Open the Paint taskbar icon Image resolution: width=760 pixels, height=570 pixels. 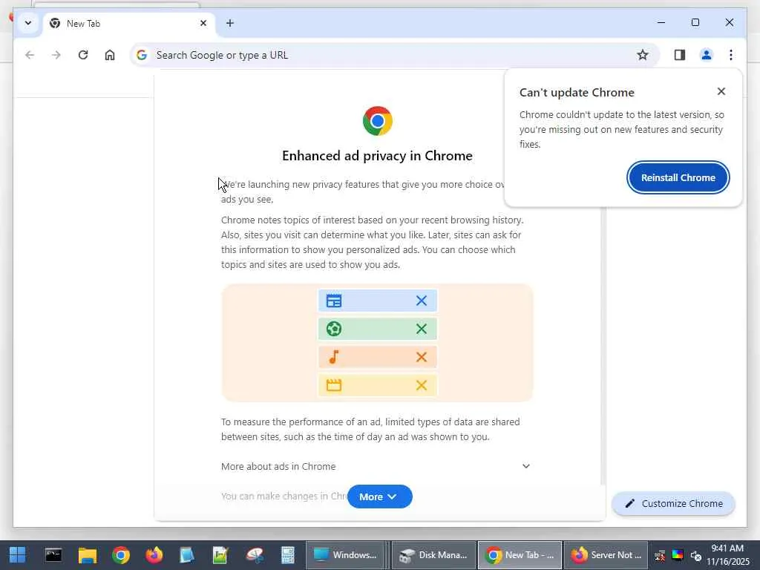click(x=255, y=555)
